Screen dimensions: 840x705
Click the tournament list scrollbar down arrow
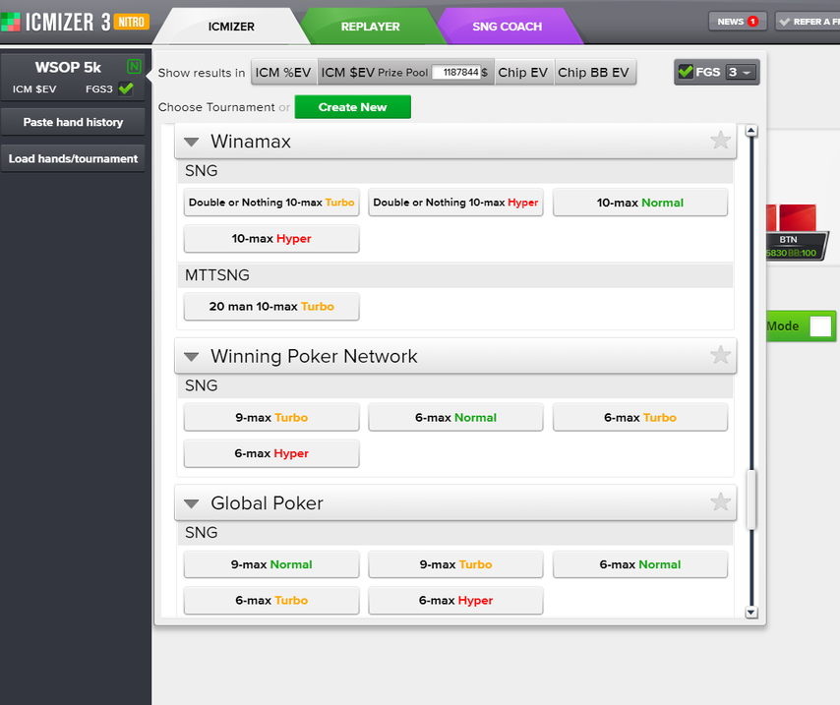(x=751, y=613)
